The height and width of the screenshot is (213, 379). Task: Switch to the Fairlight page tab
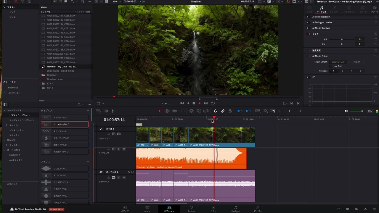(235, 209)
